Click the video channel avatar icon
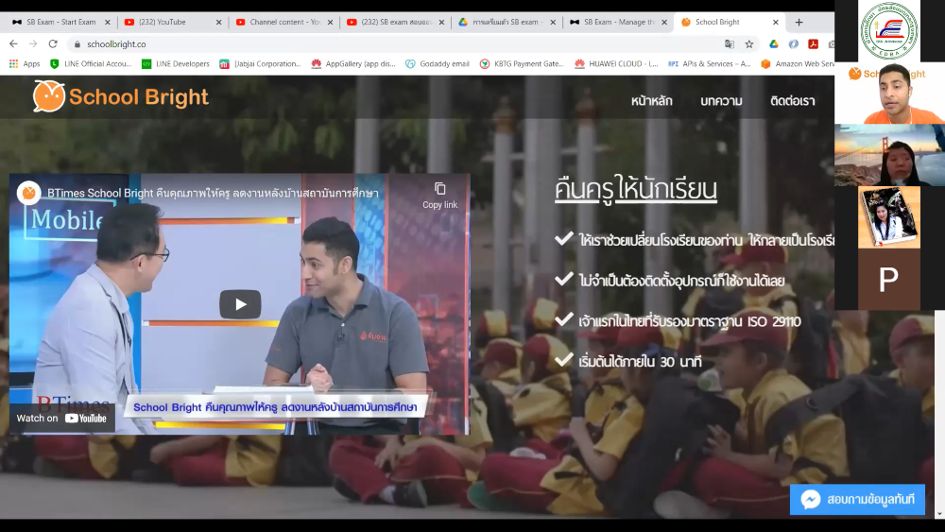945x532 pixels. 28,193
